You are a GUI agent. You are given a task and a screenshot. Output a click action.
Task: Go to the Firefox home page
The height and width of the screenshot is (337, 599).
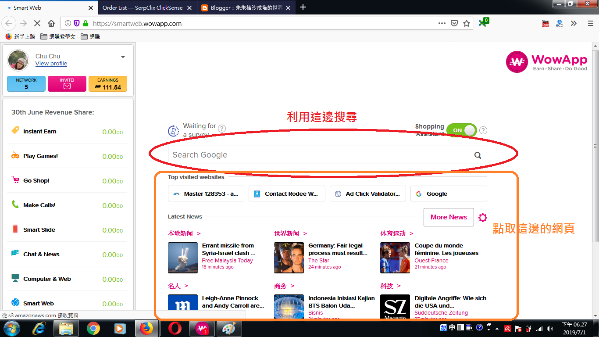click(51, 24)
